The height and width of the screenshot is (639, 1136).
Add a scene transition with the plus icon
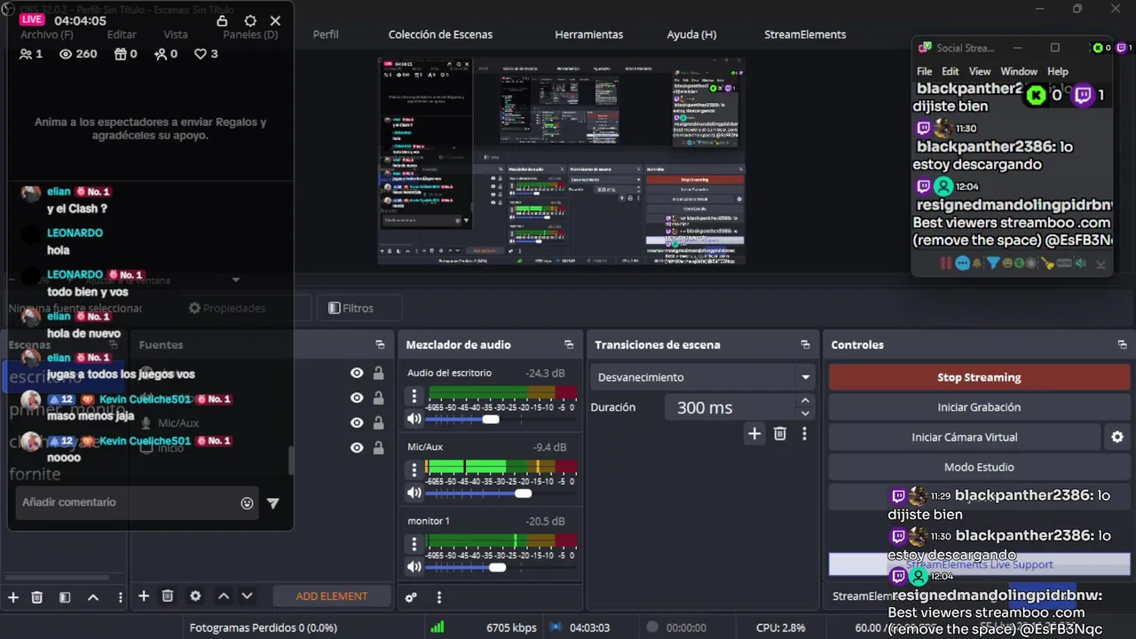click(754, 433)
